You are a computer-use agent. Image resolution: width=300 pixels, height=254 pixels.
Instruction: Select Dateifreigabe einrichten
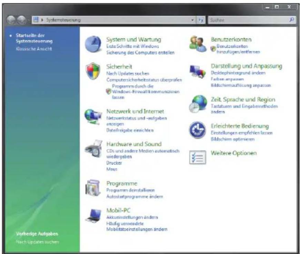coord(130,130)
